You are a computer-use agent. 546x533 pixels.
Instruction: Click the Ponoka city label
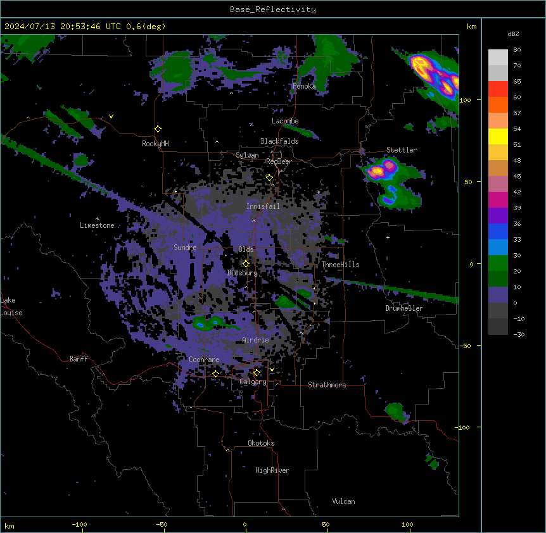304,86
